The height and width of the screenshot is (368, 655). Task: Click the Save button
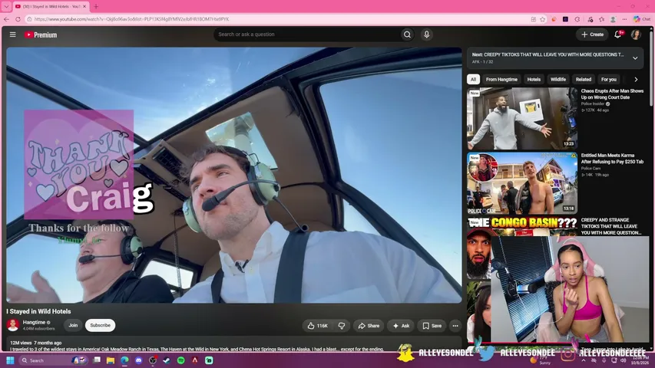432,326
